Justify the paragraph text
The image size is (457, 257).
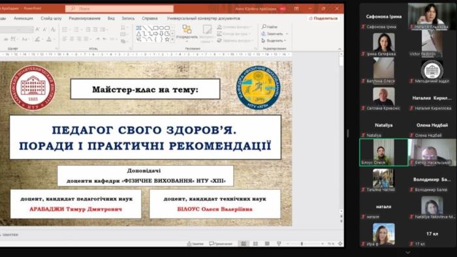coord(86,38)
